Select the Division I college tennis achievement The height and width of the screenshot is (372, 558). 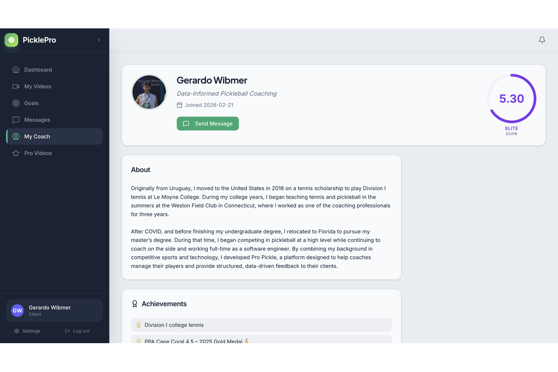pos(261,325)
